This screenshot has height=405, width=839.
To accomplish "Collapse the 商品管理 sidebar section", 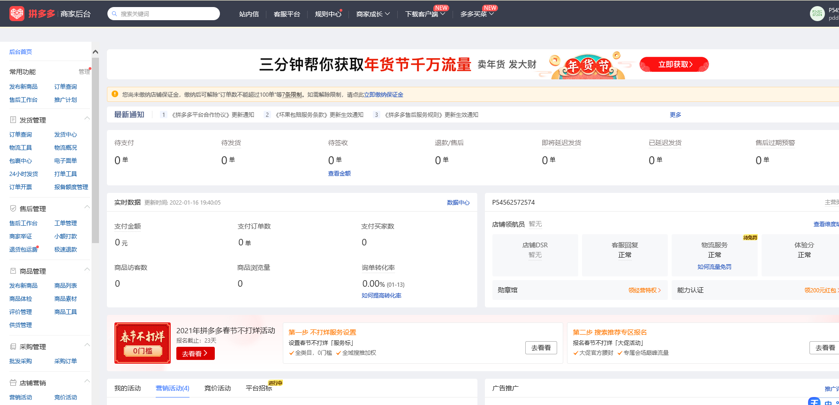I will click(x=87, y=269).
